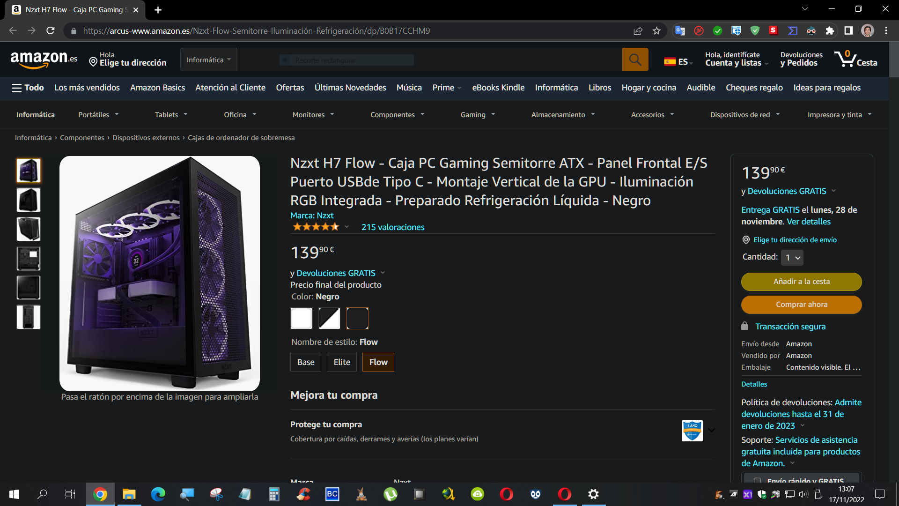Screen dimensions: 899x506
Task: Click the share page icon in address bar
Action: tap(638, 31)
